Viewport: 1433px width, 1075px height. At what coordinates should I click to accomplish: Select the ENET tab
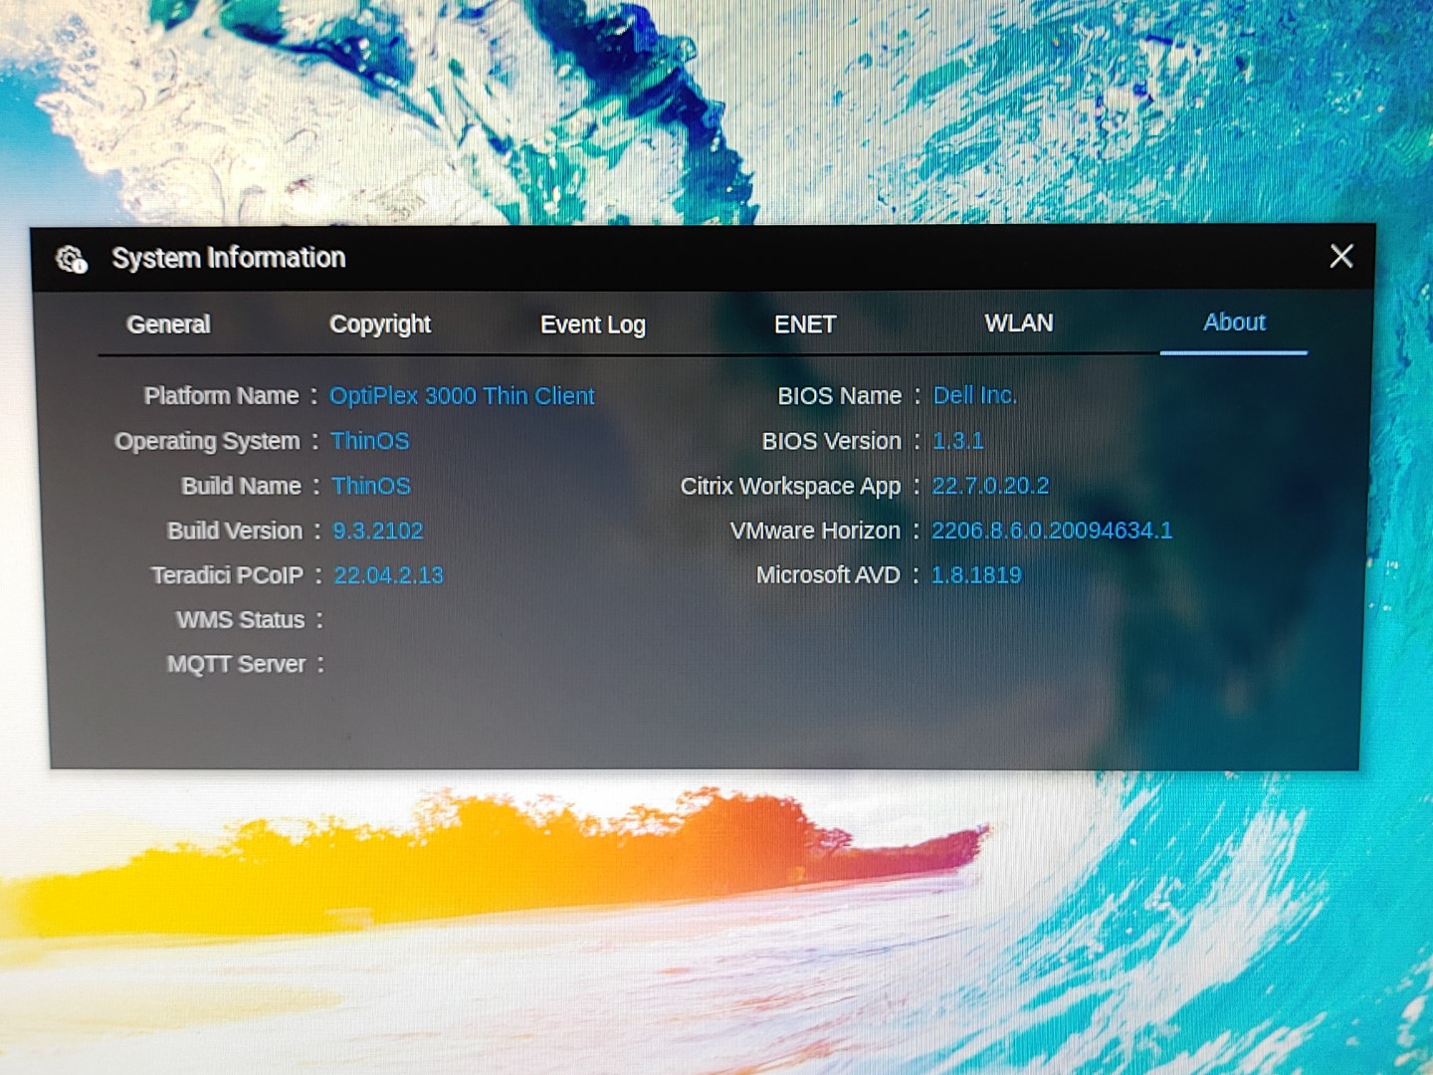805,324
